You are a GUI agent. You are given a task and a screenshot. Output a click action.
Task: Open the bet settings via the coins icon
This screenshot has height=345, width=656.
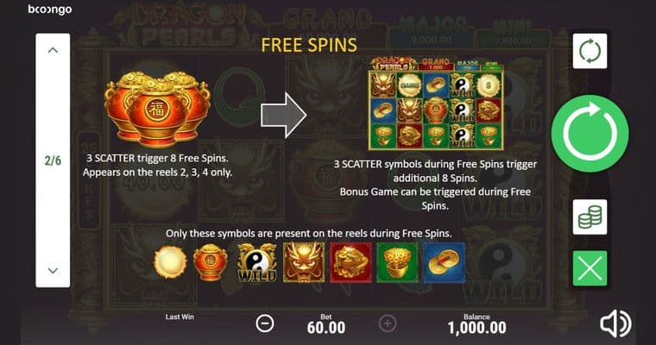(x=590, y=216)
